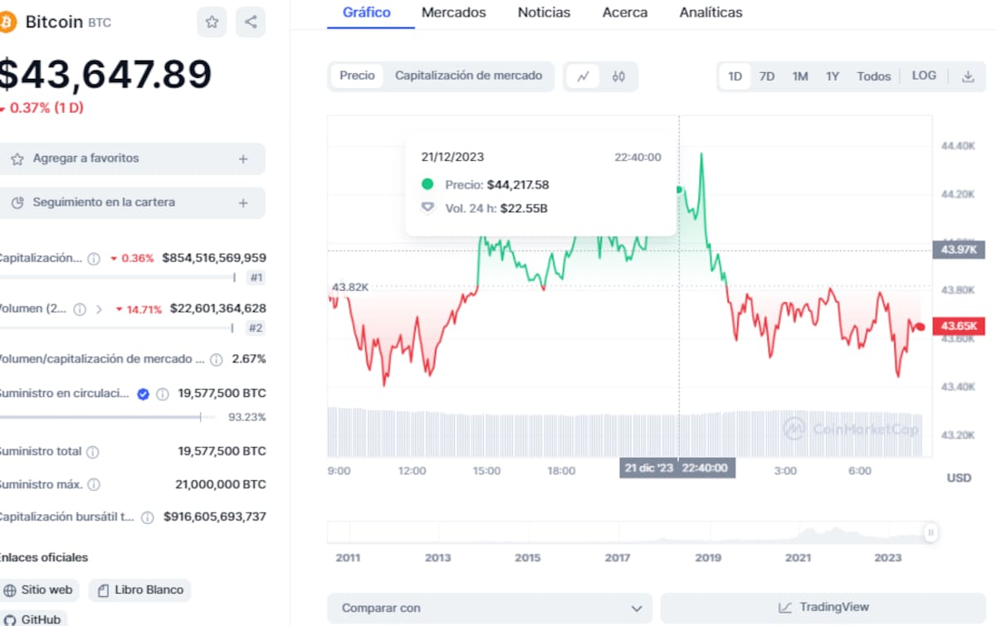This screenshot has width=996, height=626.
Task: Open the TradingView chart button
Action: (x=823, y=608)
